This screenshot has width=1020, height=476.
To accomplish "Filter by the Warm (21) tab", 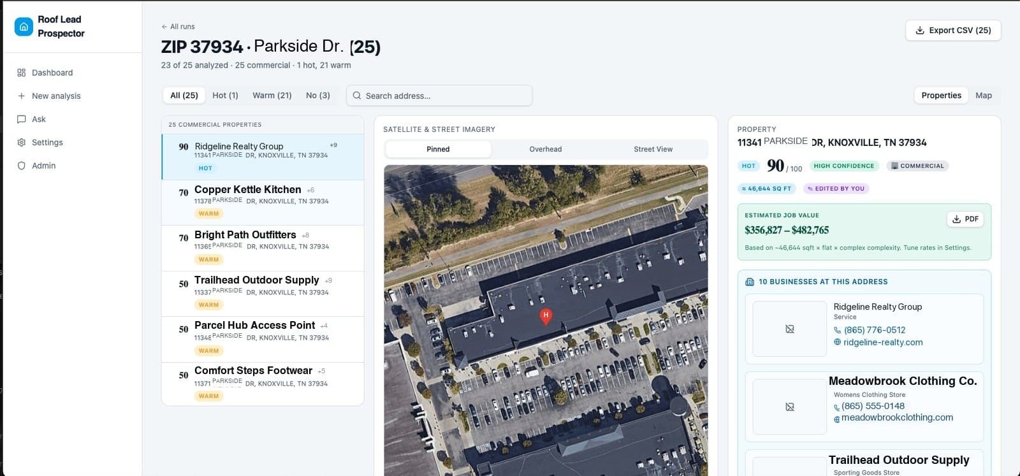I will point(272,96).
